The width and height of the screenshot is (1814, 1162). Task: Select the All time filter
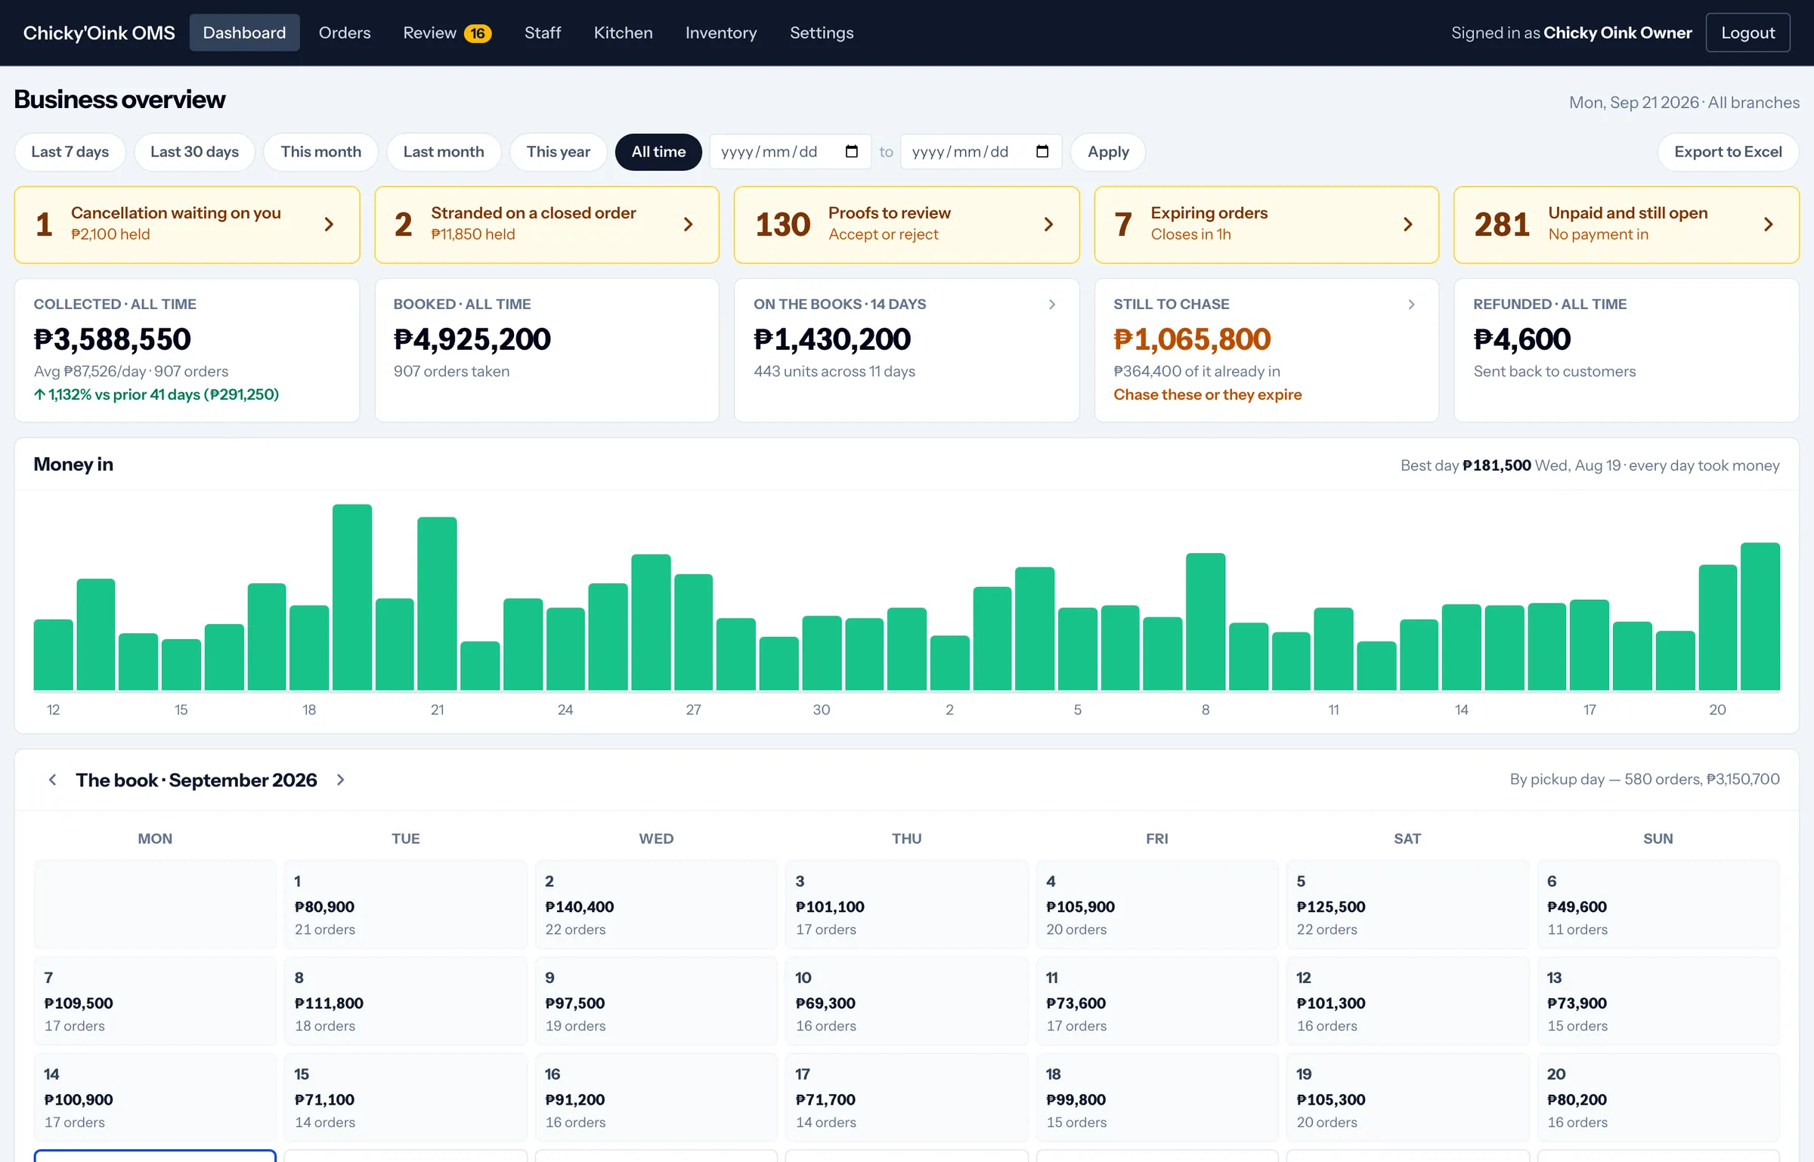tap(658, 152)
